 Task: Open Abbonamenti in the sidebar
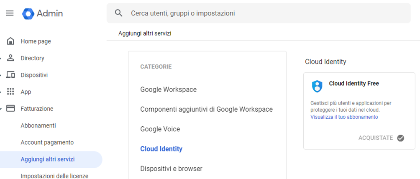point(38,125)
